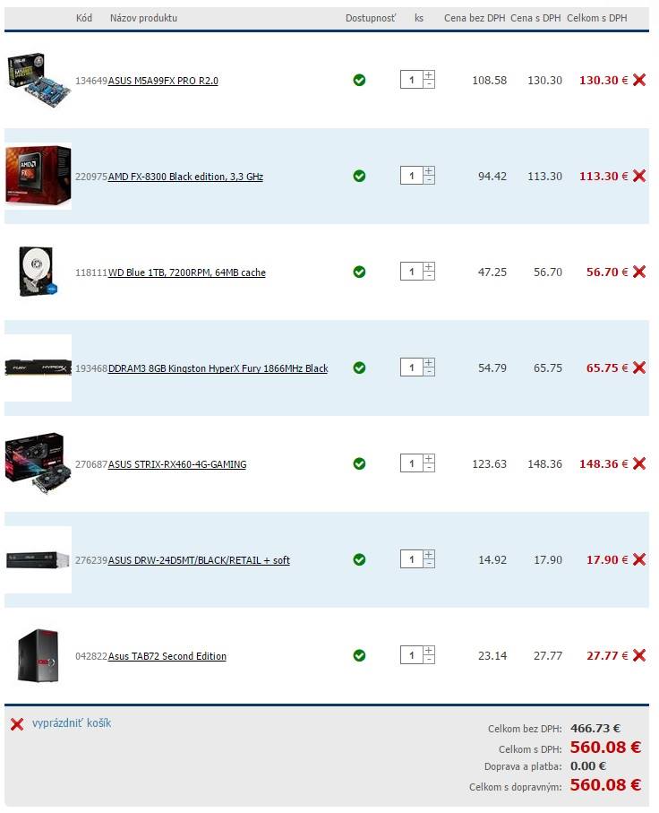Increase quantity of WD Blue 1TB drive
The height and width of the screenshot is (813, 659).
click(429, 267)
